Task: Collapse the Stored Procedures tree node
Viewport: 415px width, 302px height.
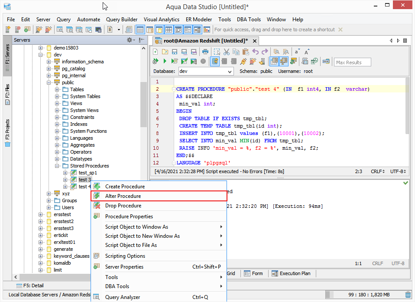Action: [x=57, y=166]
